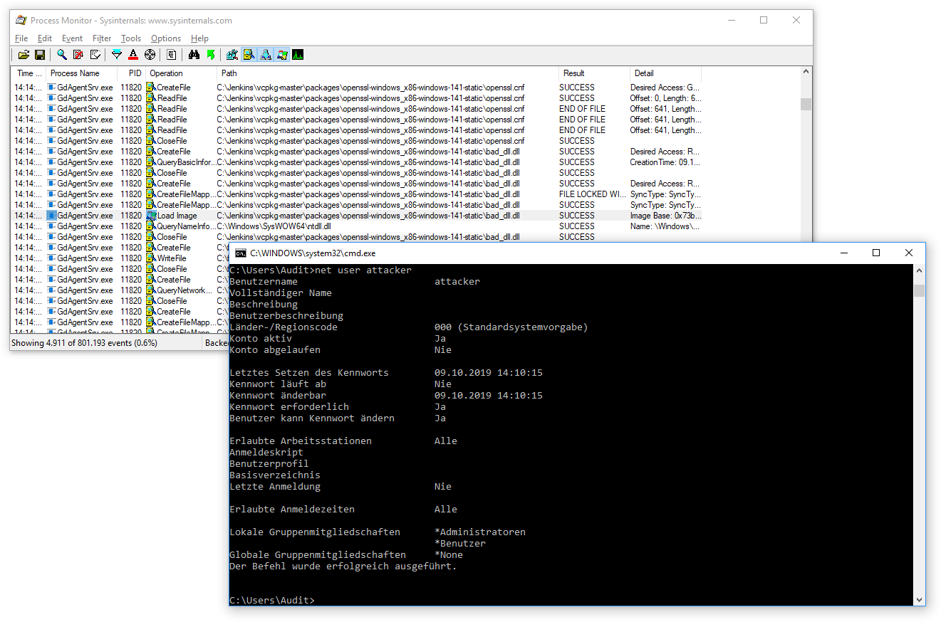The width and height of the screenshot is (941, 622).
Task: Click the Save floppy disk icon
Action: point(40,55)
